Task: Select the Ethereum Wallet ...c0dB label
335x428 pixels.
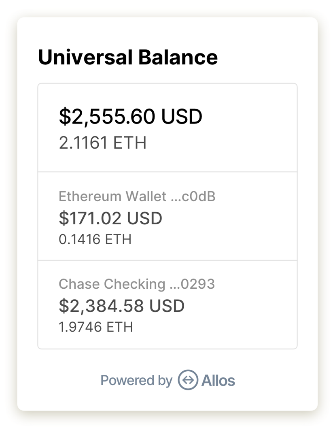Action: pos(137,196)
